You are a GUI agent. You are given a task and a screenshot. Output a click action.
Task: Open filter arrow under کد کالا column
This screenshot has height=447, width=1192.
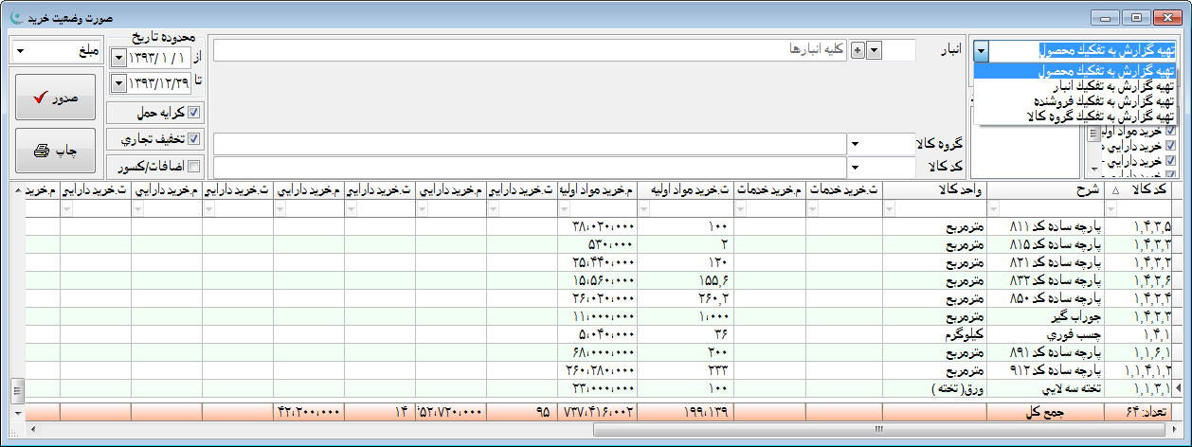1109,209
